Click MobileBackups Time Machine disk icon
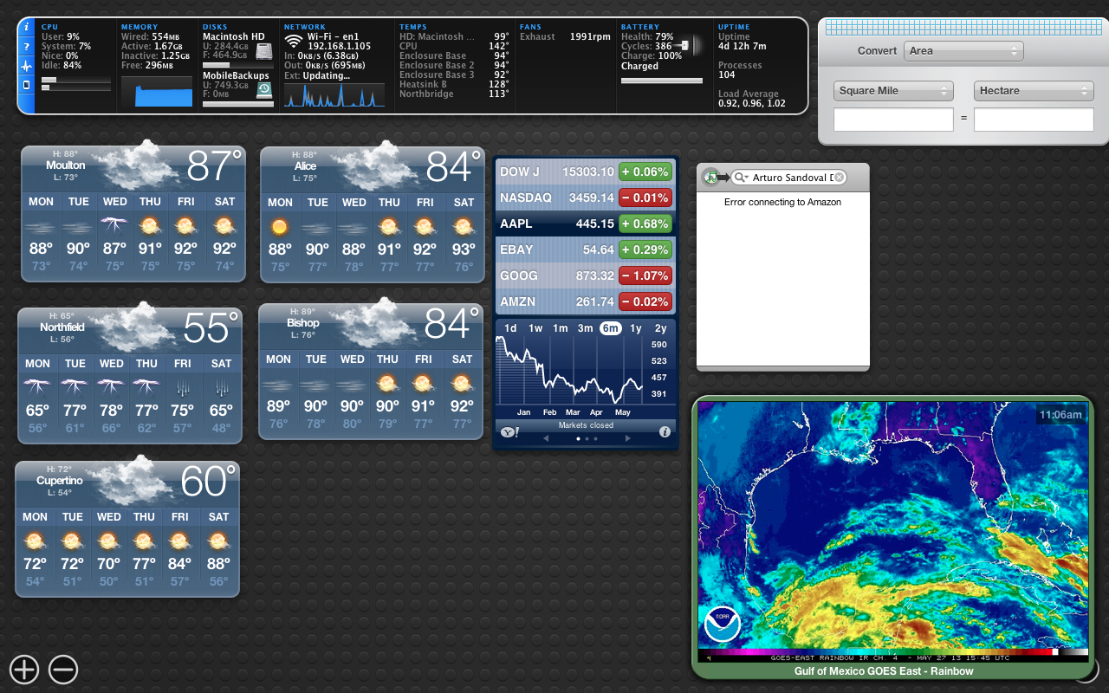 pos(264,89)
